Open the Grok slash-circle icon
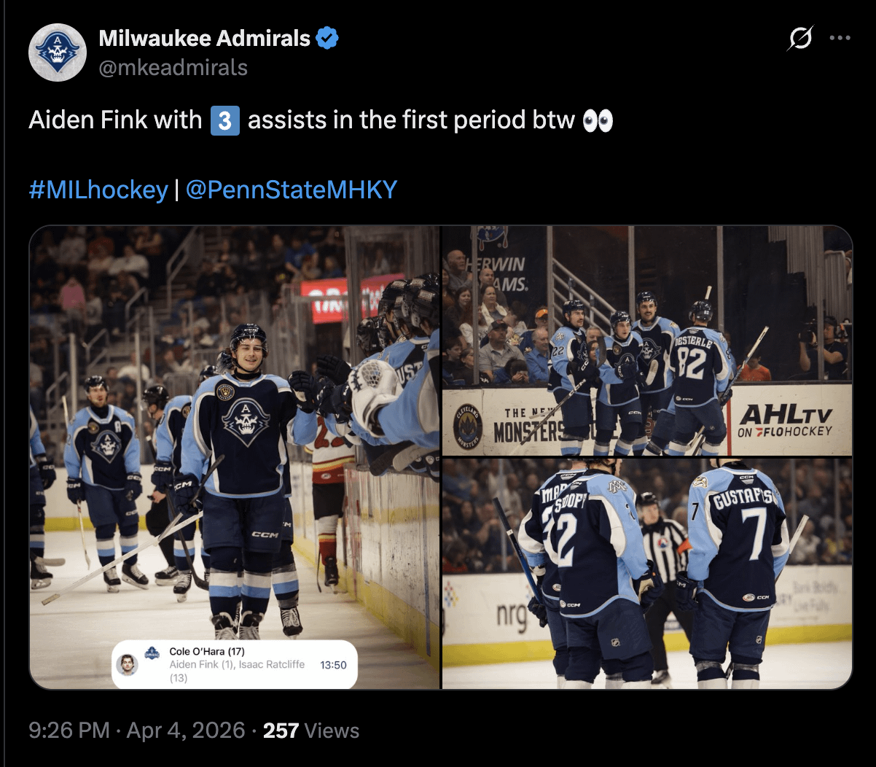 pos(799,39)
